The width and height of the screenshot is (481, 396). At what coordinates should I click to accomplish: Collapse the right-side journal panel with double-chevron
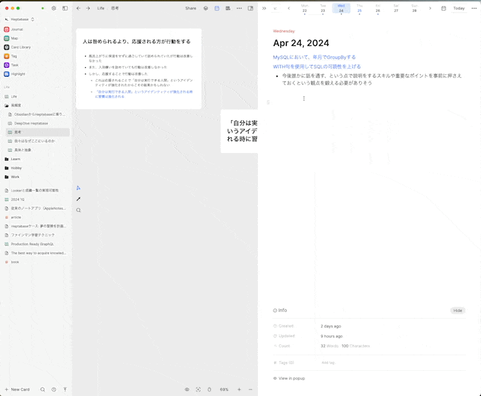point(264,8)
